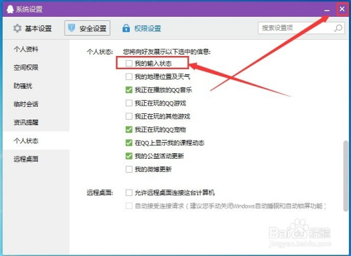Select 个人状态 in the sidebar
Screen dimensions: 351x256
coord(37,141)
